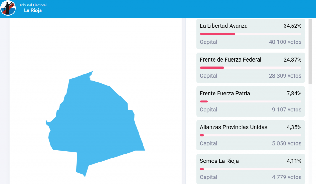Select the Frente de Fuerza Federal party name
The width and height of the screenshot is (316, 184).
231,60
